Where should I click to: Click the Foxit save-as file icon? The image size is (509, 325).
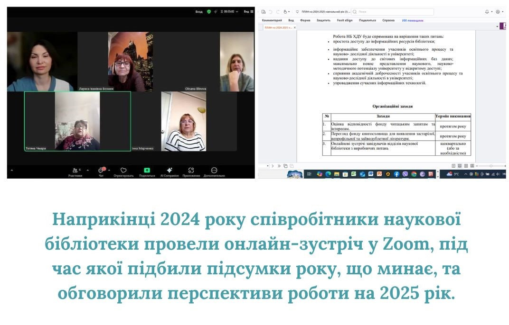coord(264,12)
